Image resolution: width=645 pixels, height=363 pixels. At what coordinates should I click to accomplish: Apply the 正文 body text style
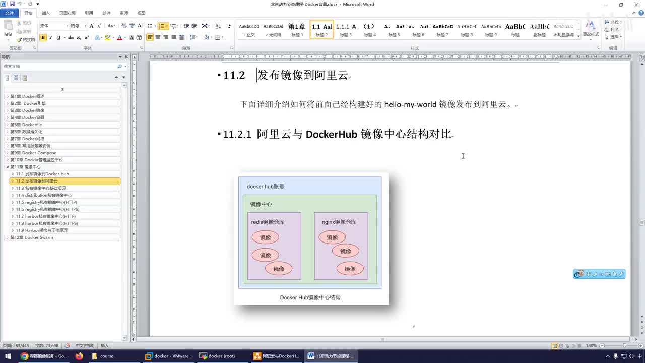(249, 30)
